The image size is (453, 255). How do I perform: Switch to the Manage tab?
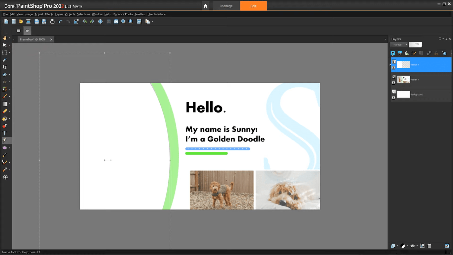tap(227, 6)
